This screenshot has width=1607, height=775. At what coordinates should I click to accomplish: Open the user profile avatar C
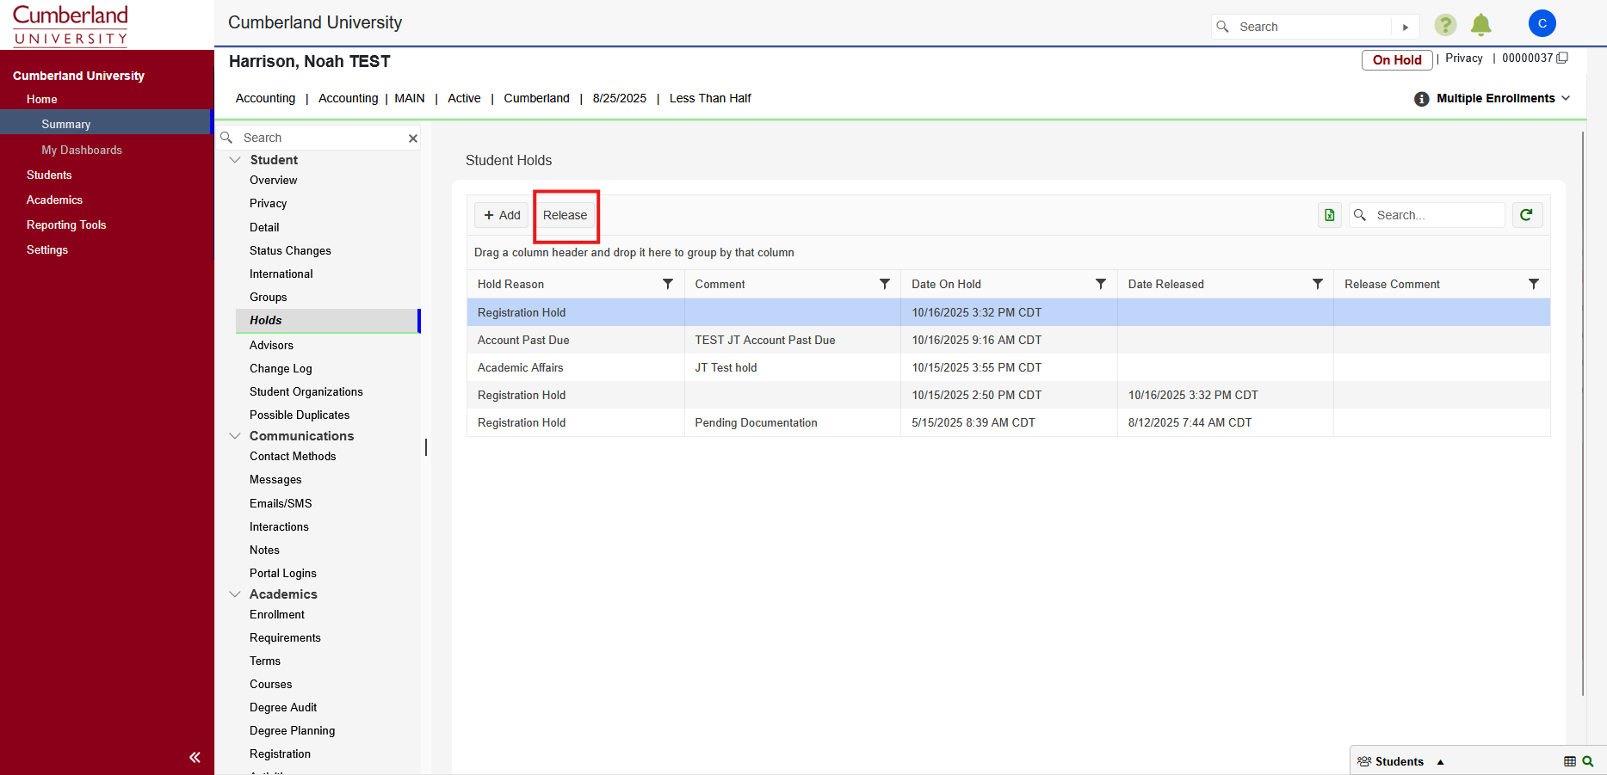tap(1542, 24)
